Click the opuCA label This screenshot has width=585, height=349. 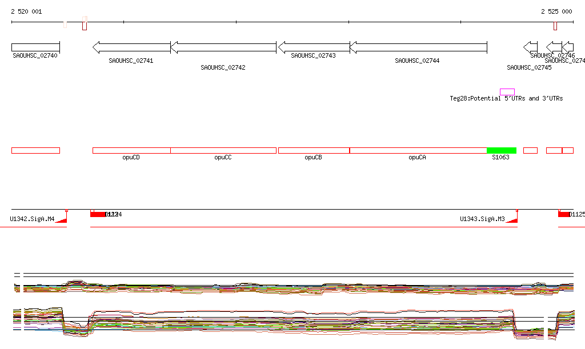tap(417, 157)
